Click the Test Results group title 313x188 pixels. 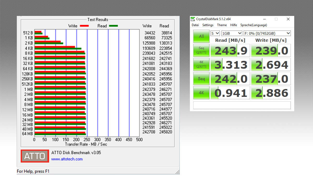[x=98, y=20]
